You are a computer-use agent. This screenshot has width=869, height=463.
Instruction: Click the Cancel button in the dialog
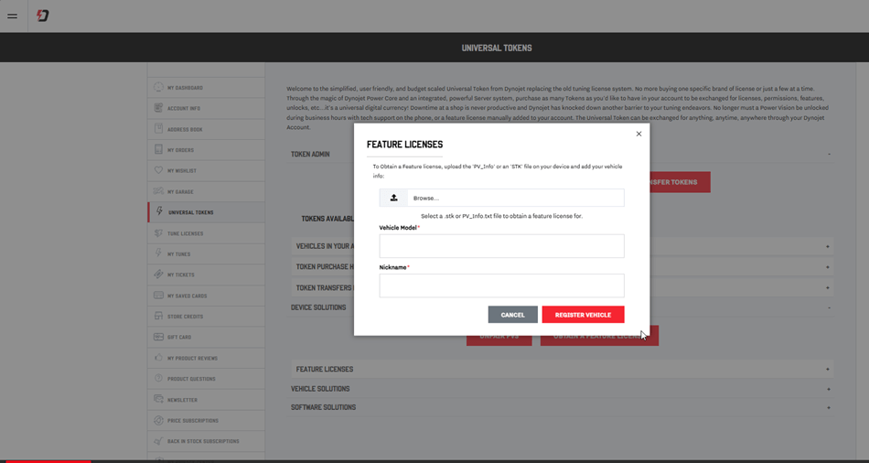click(x=512, y=315)
